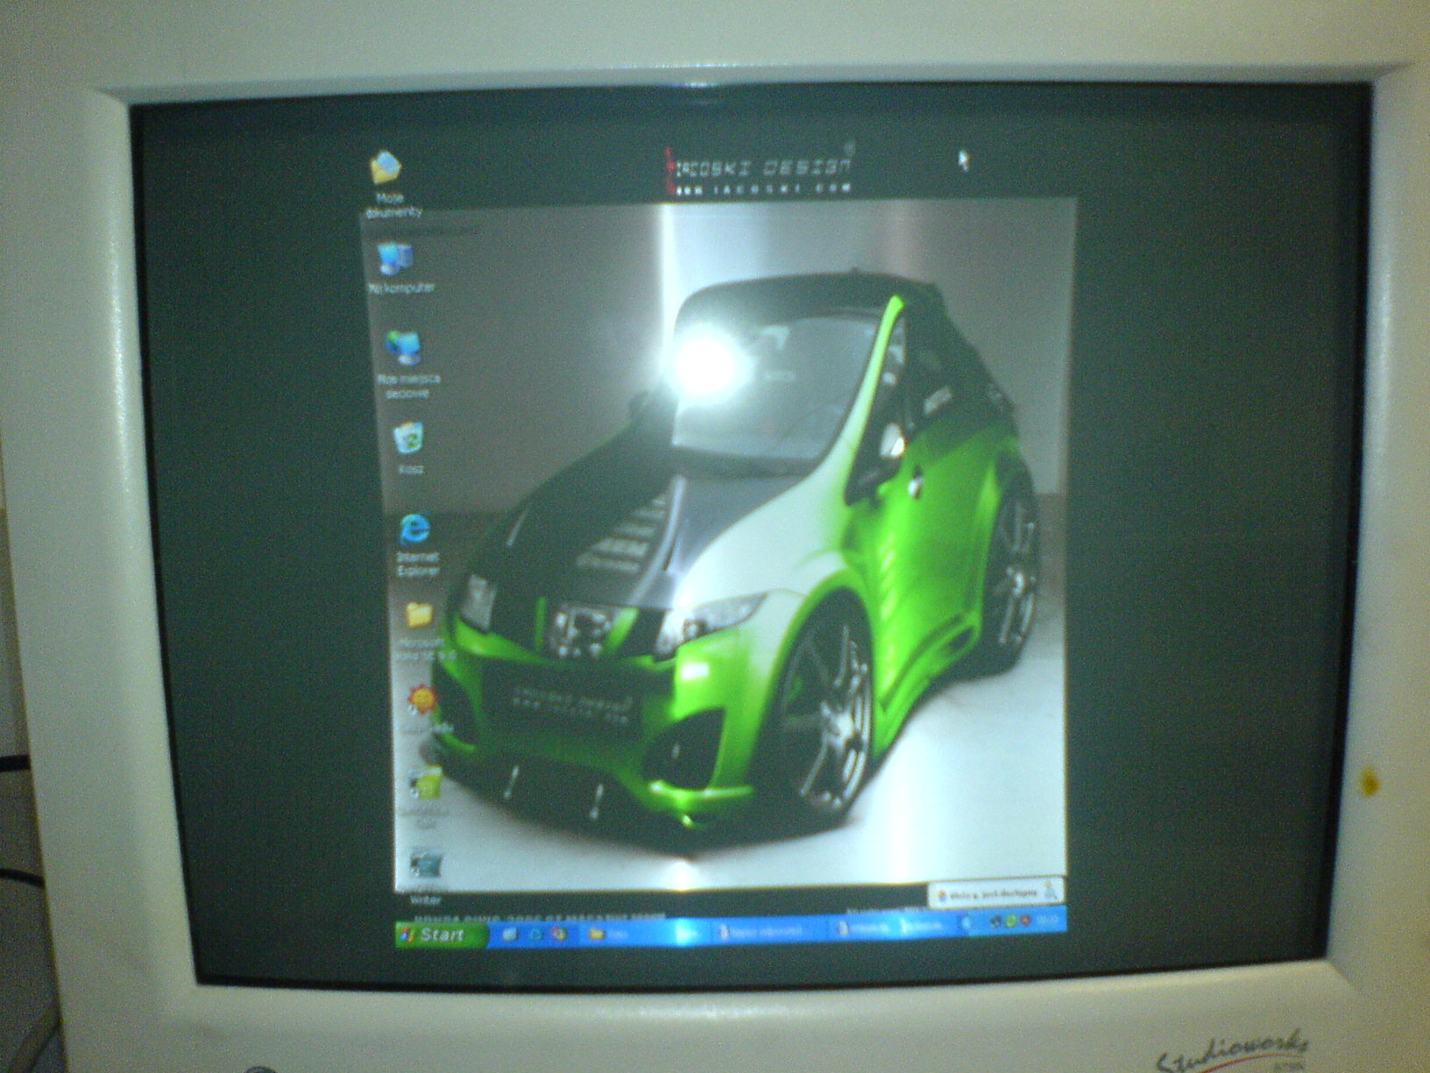
Task: Launch Internet Explorer from desktop
Action: (x=416, y=544)
